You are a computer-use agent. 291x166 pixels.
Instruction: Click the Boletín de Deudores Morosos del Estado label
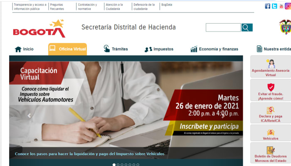[x=271, y=159]
